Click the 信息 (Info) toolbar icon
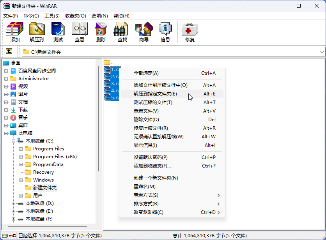The height and width of the screenshot is (240, 326). tap(165, 32)
